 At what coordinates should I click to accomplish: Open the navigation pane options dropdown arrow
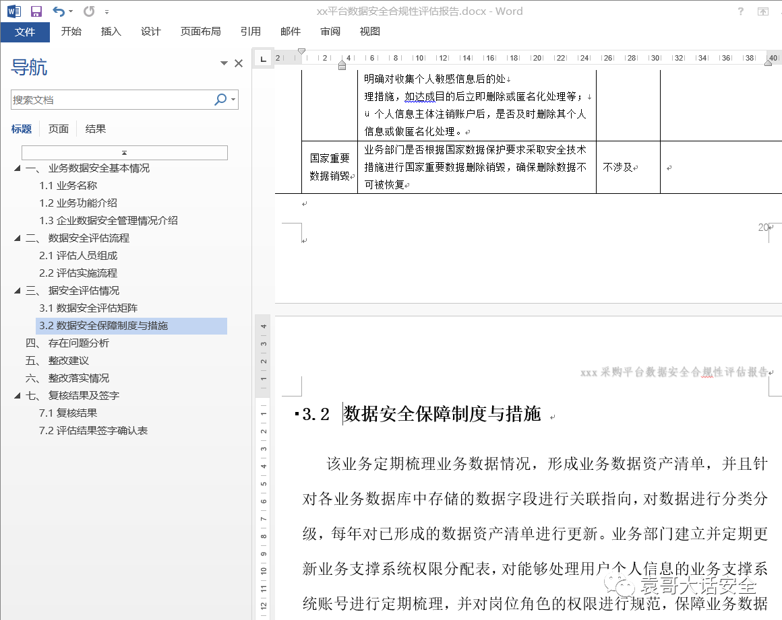click(223, 62)
